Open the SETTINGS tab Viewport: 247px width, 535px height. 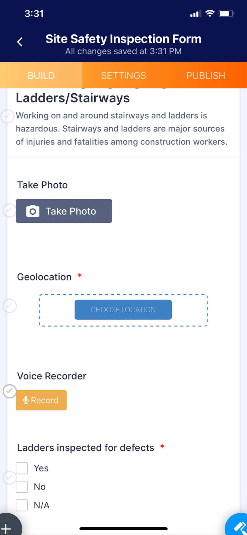click(123, 76)
